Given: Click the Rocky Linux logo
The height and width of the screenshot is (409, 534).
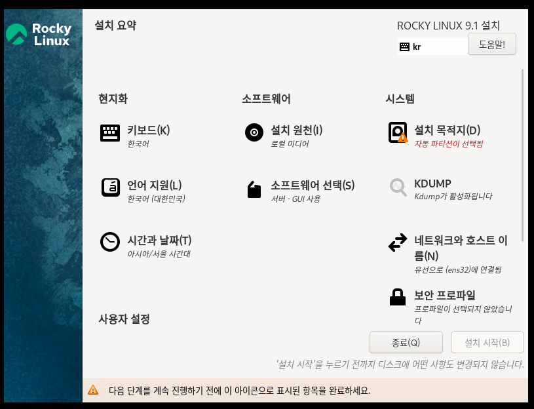Looking at the screenshot, I should pyautogui.click(x=39, y=34).
